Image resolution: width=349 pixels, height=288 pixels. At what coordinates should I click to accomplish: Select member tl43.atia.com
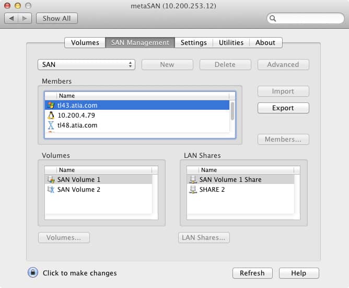(137, 106)
